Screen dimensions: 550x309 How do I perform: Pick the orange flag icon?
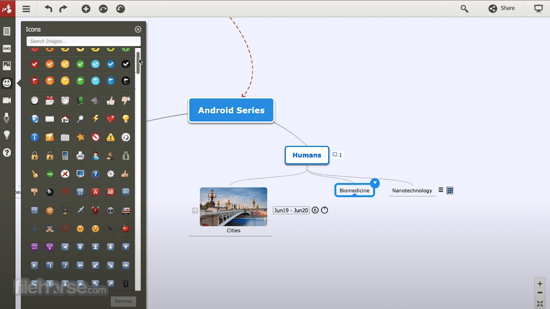pyautogui.click(x=50, y=81)
